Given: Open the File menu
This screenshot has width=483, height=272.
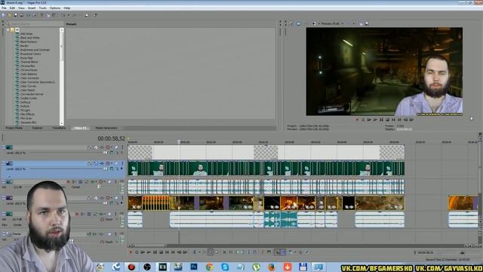Looking at the screenshot, I should (4, 8).
